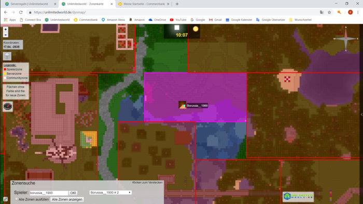Image resolution: width=363 pixels, height=204 pixels.
Task: Open the Gmail bookmark
Action: tap(215, 20)
